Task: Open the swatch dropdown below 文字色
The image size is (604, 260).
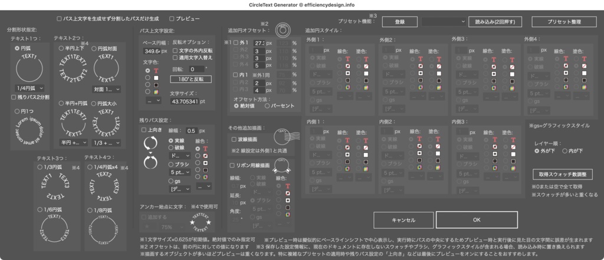Action: [153, 101]
